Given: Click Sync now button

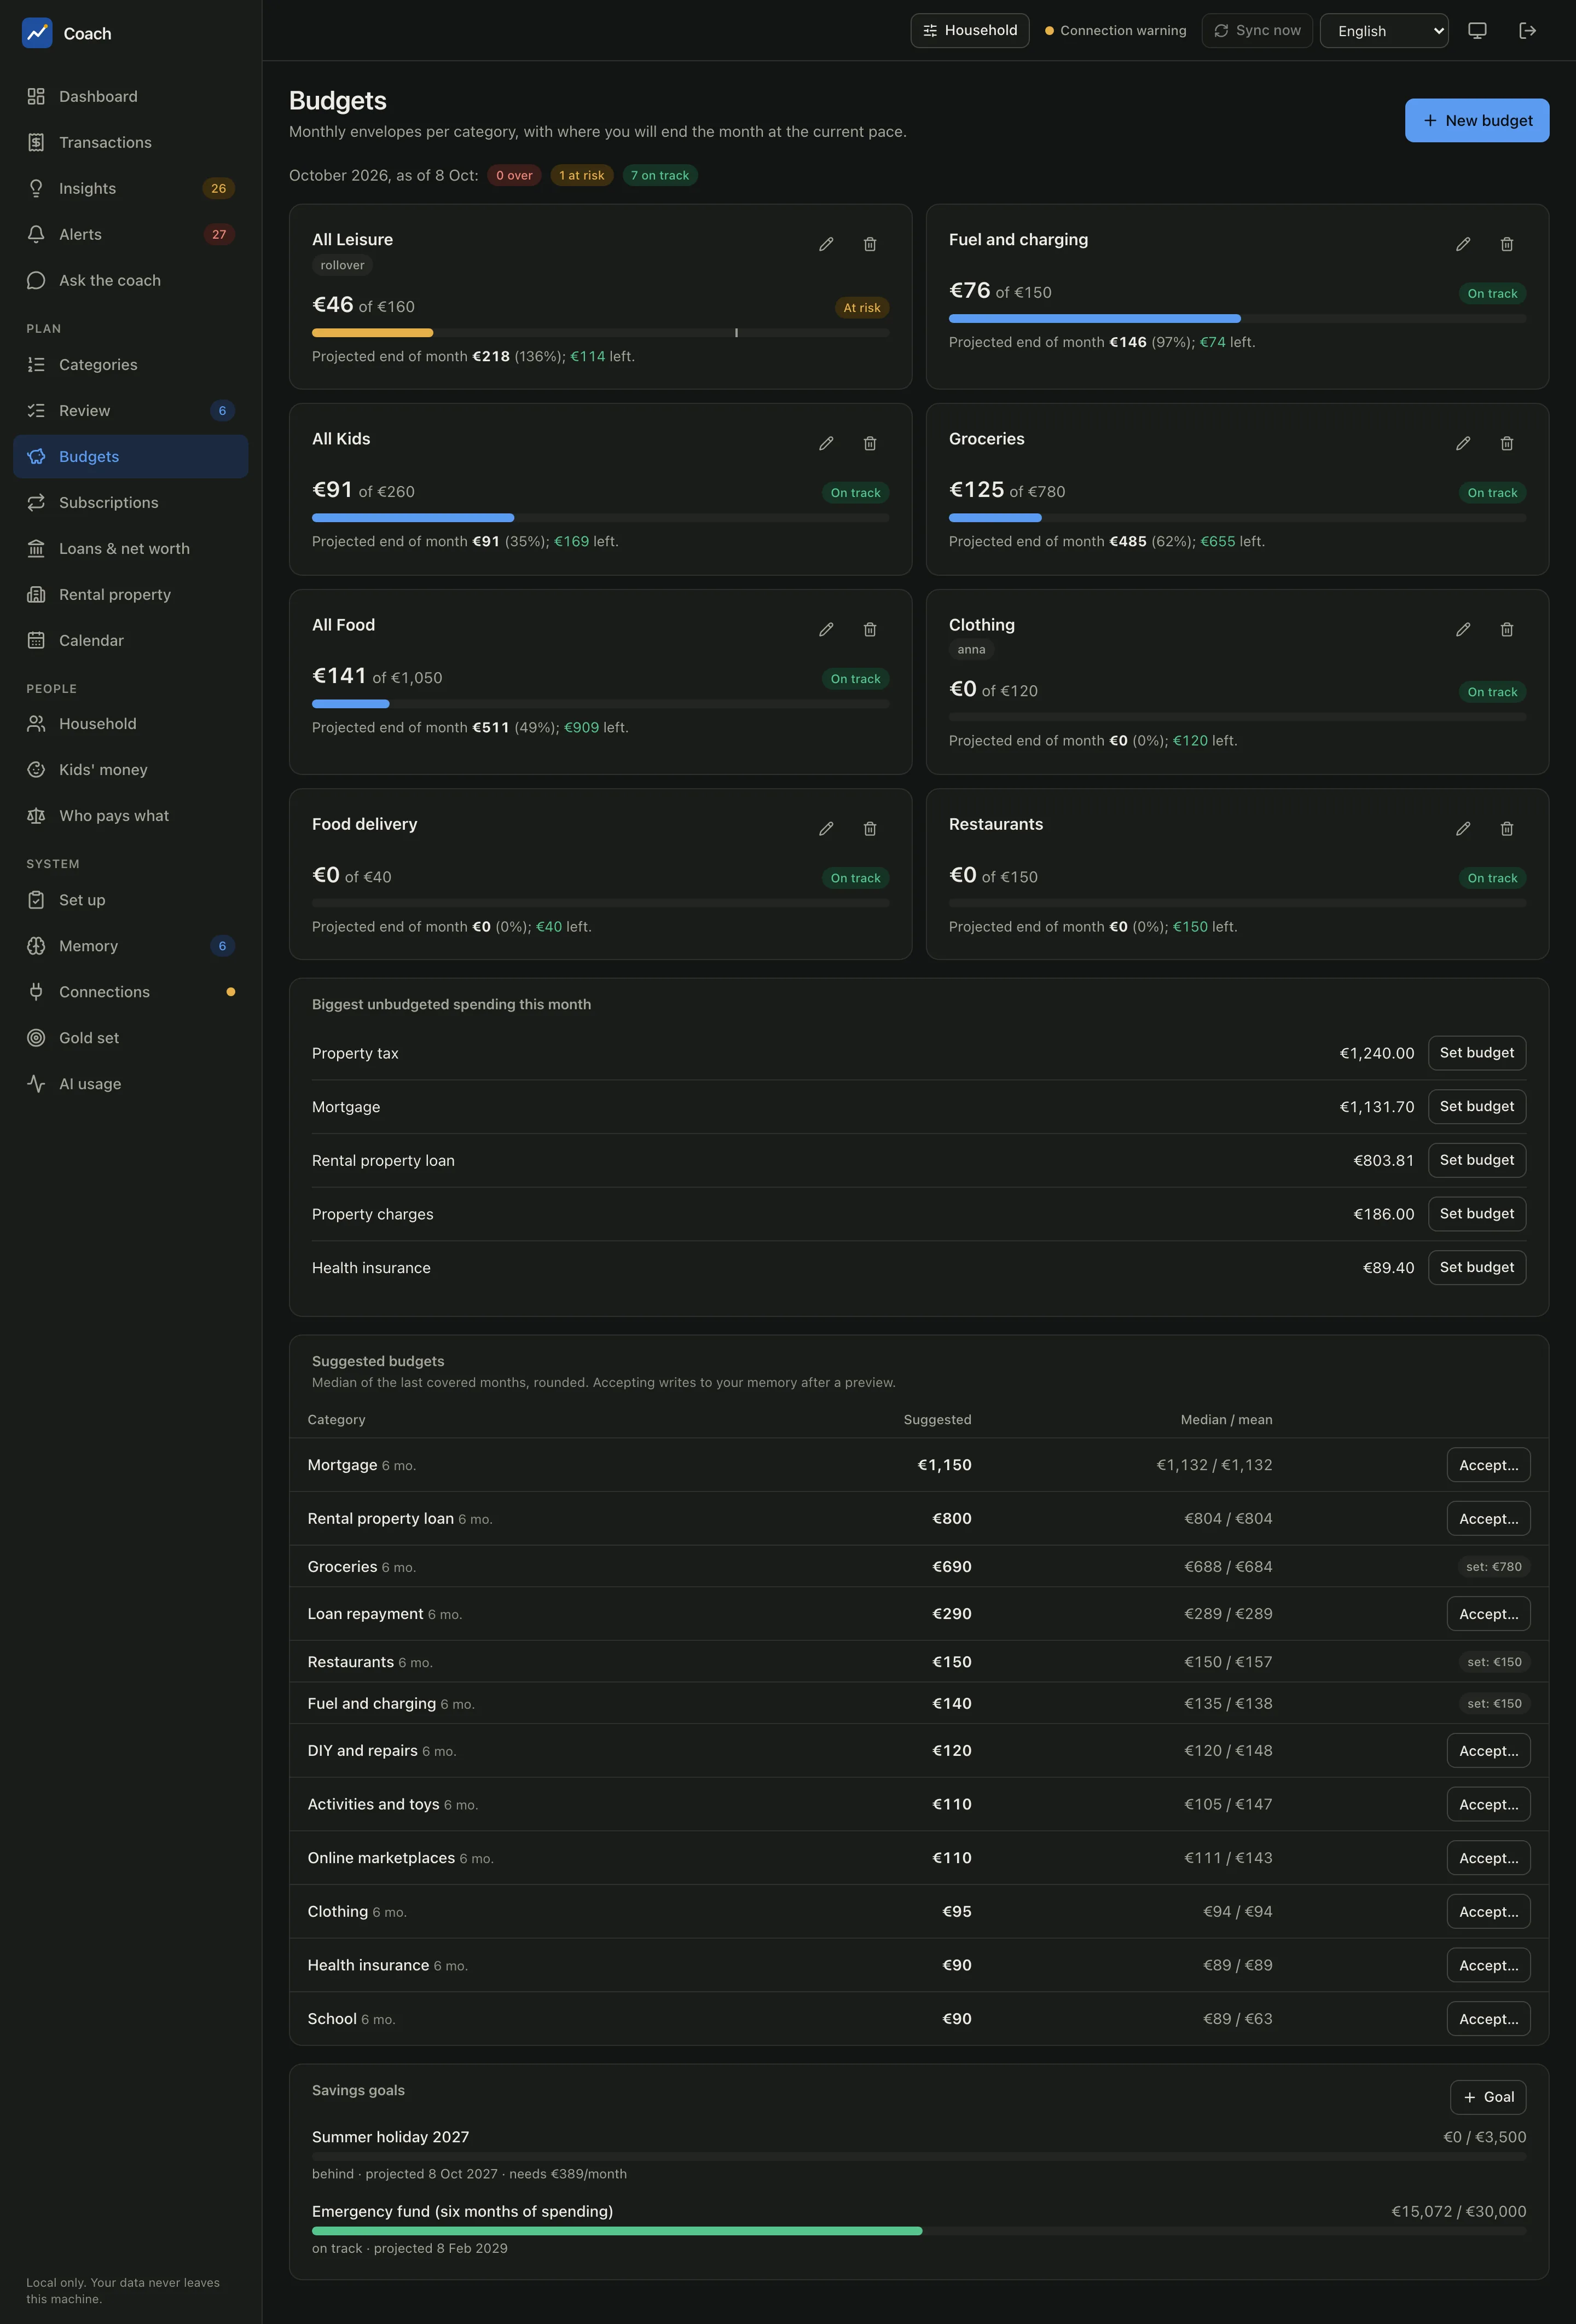Looking at the screenshot, I should point(1257,31).
